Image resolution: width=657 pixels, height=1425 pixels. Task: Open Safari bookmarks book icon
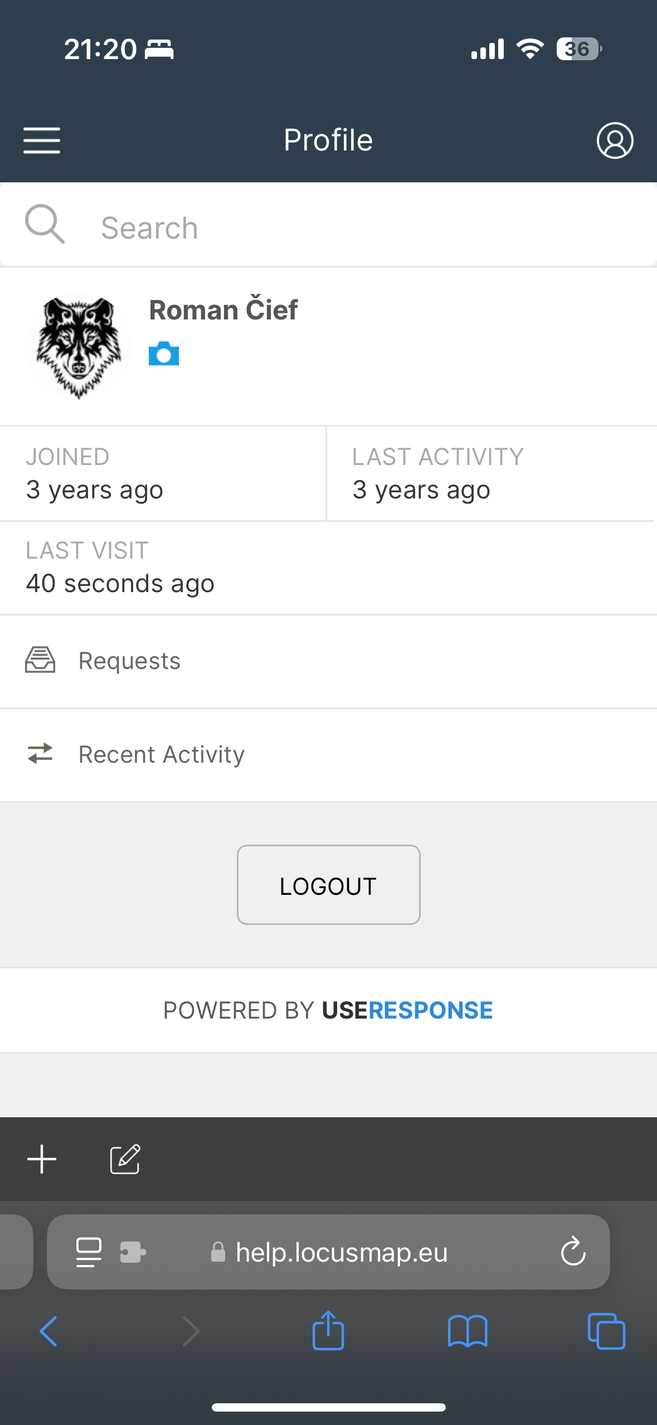coord(468,1331)
